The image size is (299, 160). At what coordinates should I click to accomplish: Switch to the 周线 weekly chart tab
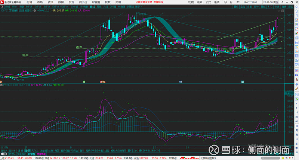[99, 7]
